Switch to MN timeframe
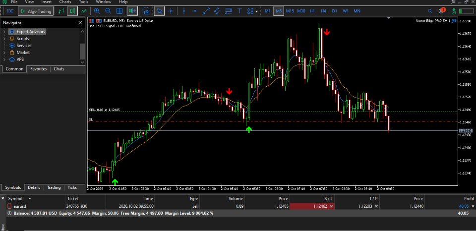 pos(357,11)
